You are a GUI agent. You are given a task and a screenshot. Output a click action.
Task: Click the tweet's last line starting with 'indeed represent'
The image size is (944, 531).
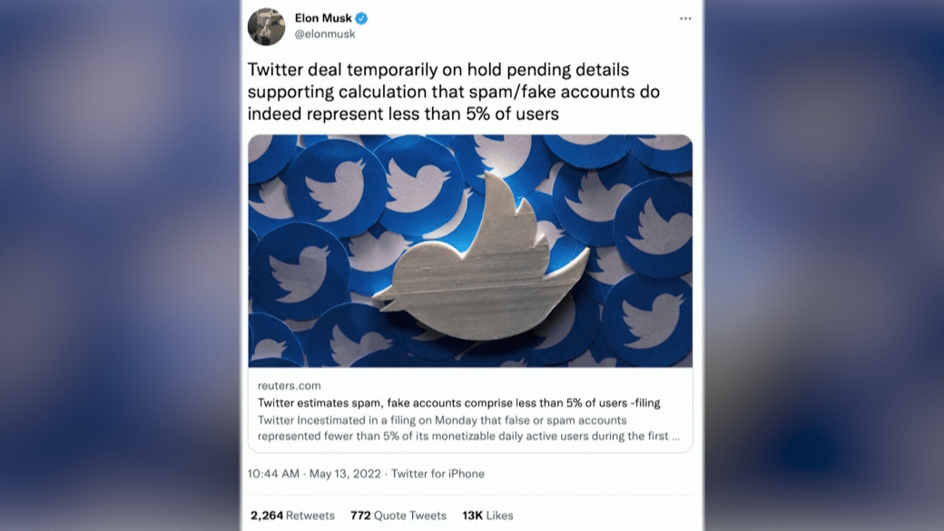pyautogui.click(x=403, y=113)
